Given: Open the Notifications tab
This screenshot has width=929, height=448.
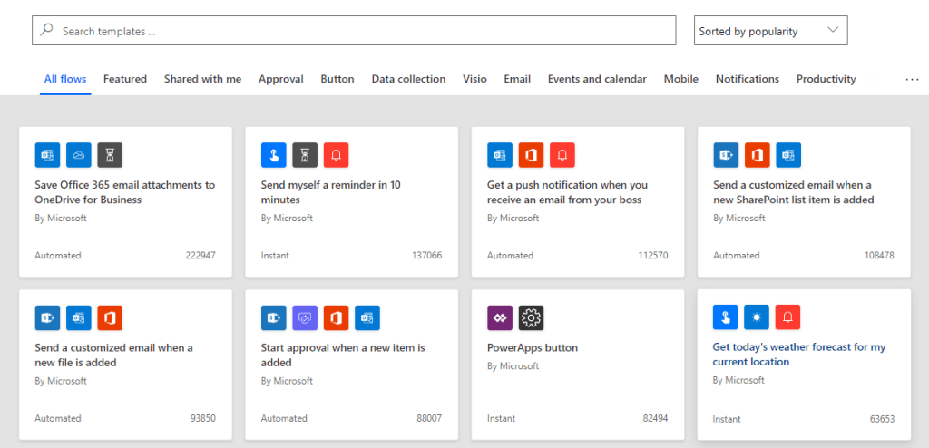Looking at the screenshot, I should coord(748,79).
